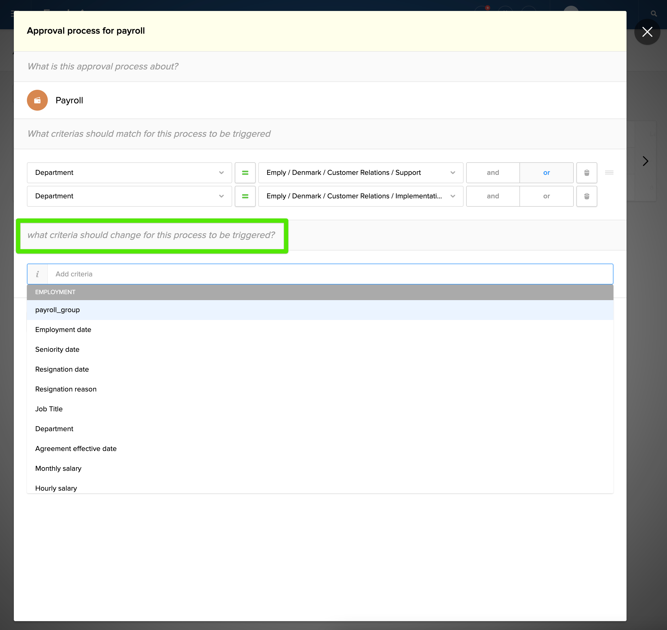The image size is (667, 630).
Task: Delete the Implementation department criteria row
Action: tap(586, 196)
